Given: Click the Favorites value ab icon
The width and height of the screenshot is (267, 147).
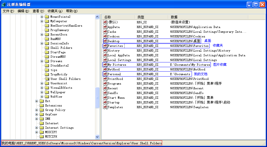Looking at the screenshot, I should (105, 46).
